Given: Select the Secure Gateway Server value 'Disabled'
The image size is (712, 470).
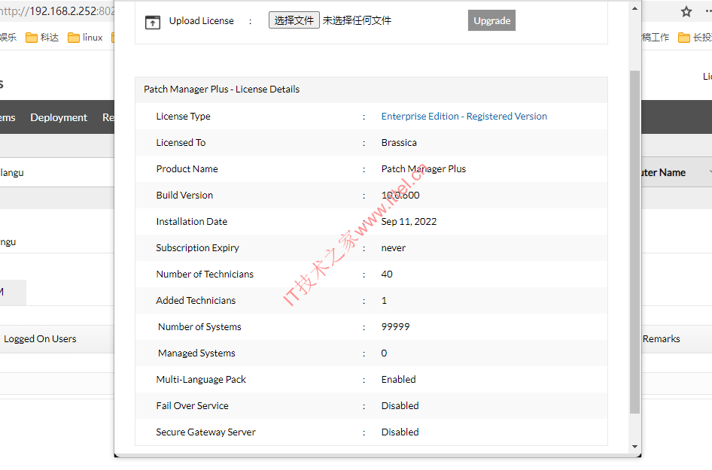Looking at the screenshot, I should click(x=400, y=432).
